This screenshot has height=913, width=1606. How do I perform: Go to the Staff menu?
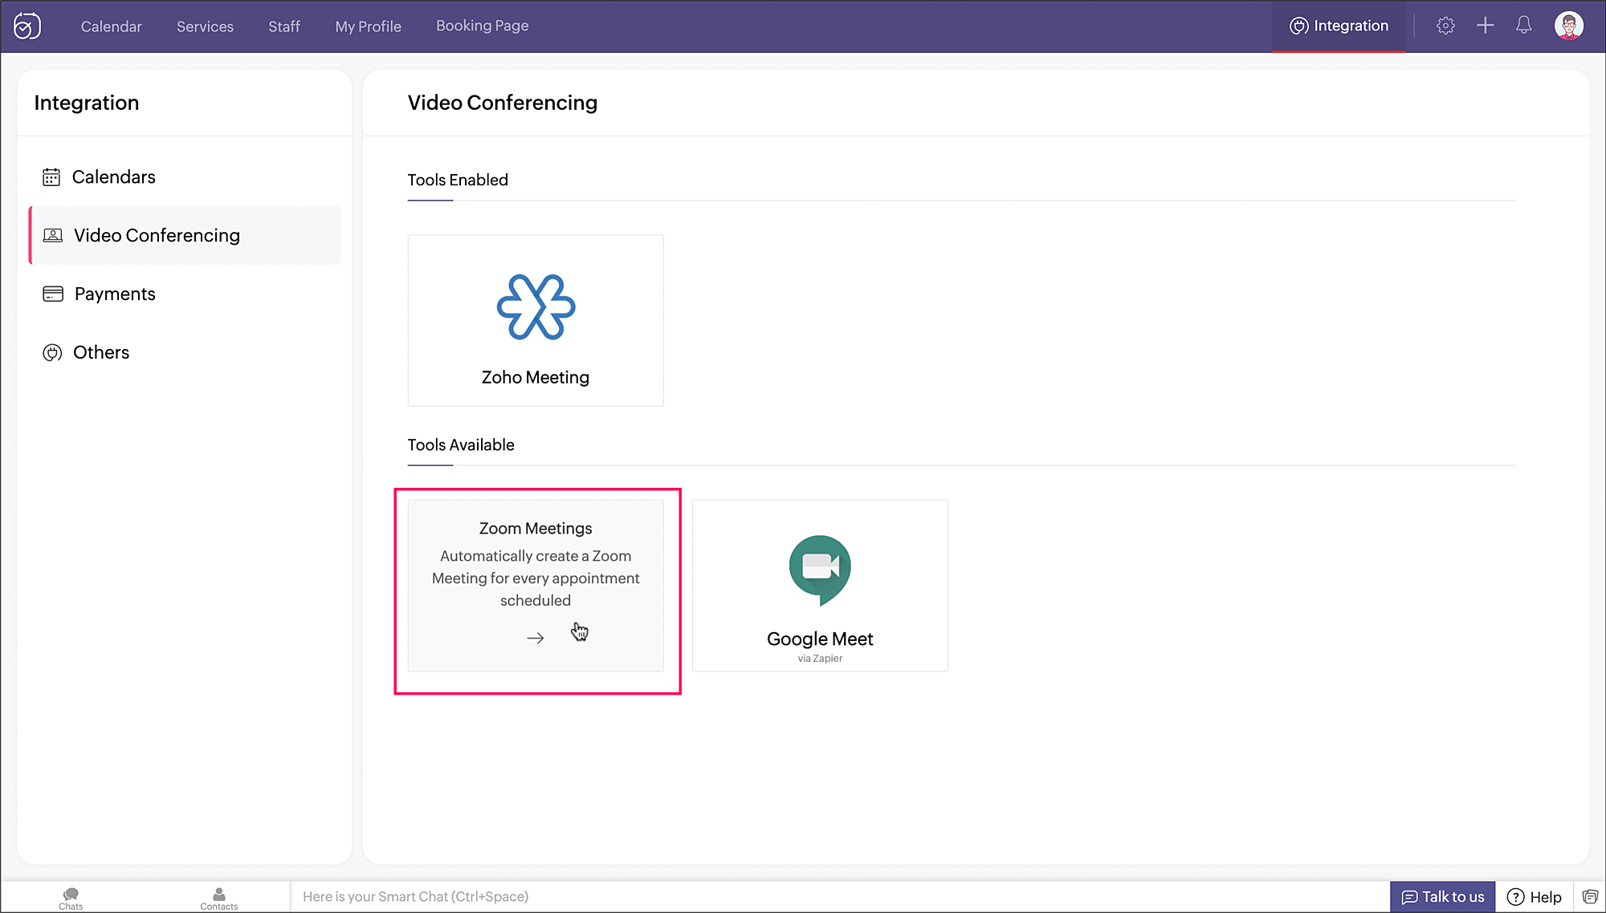pyautogui.click(x=284, y=26)
